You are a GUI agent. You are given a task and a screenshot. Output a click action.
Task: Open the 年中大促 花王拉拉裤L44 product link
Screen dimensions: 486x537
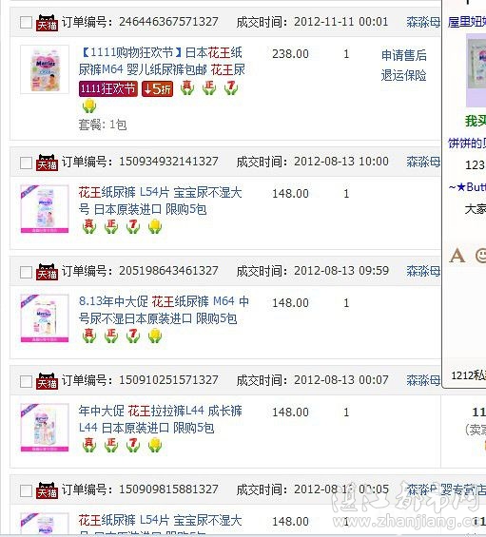(x=161, y=419)
